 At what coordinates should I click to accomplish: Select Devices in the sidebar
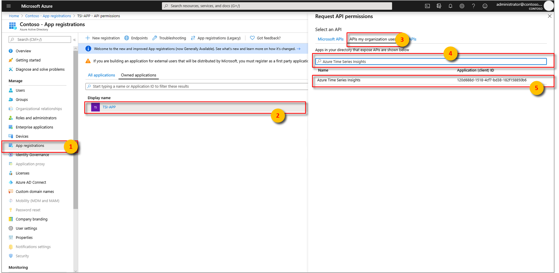[22, 136]
